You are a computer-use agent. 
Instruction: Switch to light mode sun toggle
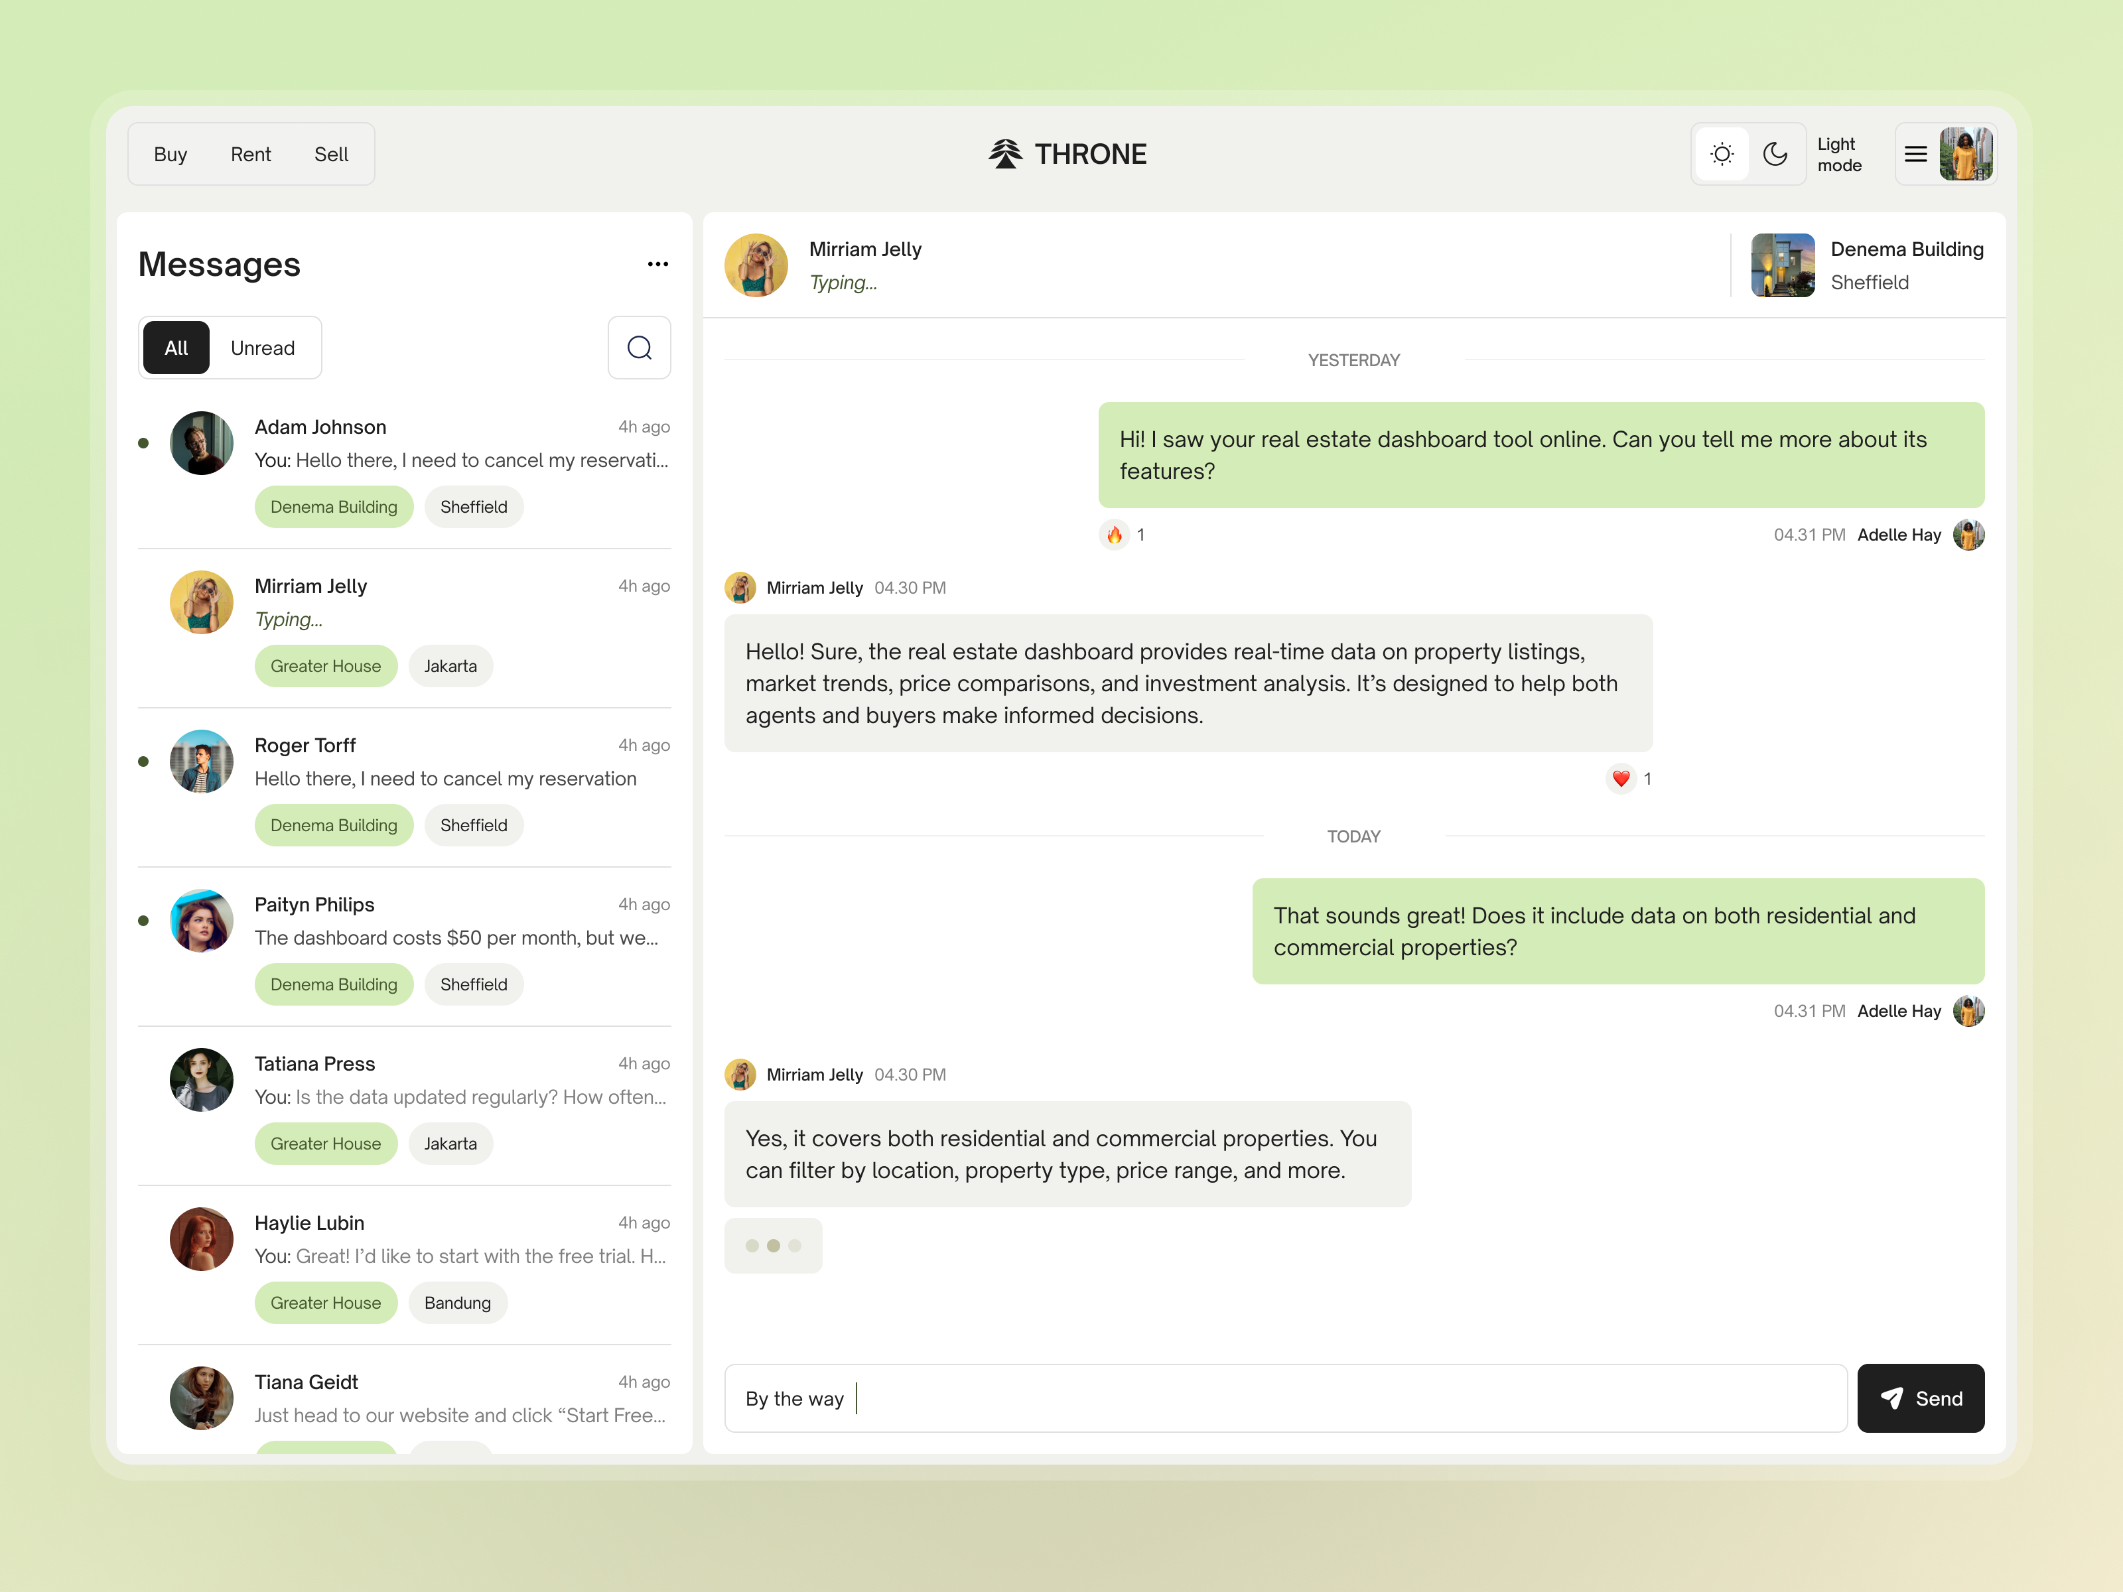tap(1722, 153)
